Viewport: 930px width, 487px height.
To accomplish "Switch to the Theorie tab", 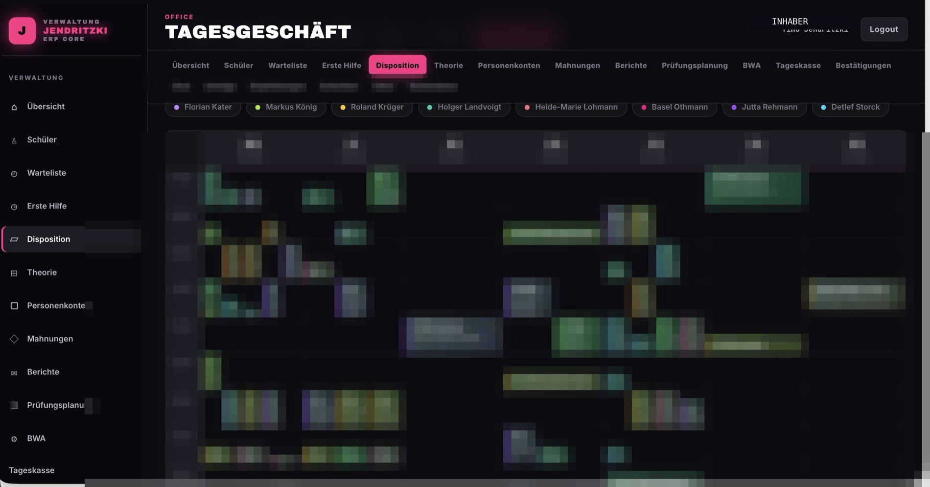I will (448, 65).
